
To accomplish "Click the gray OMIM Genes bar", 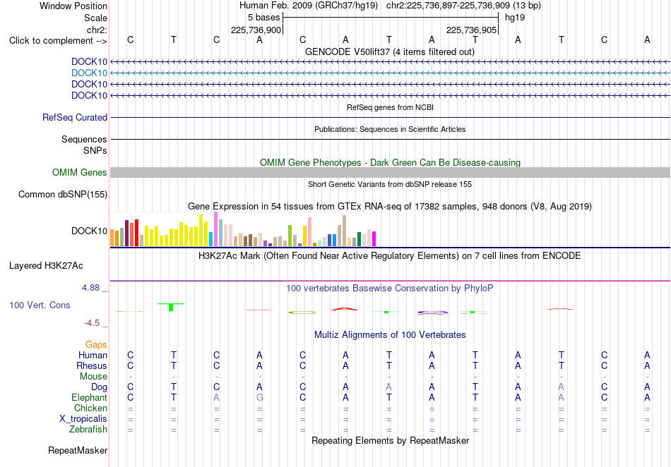I will 390,173.
